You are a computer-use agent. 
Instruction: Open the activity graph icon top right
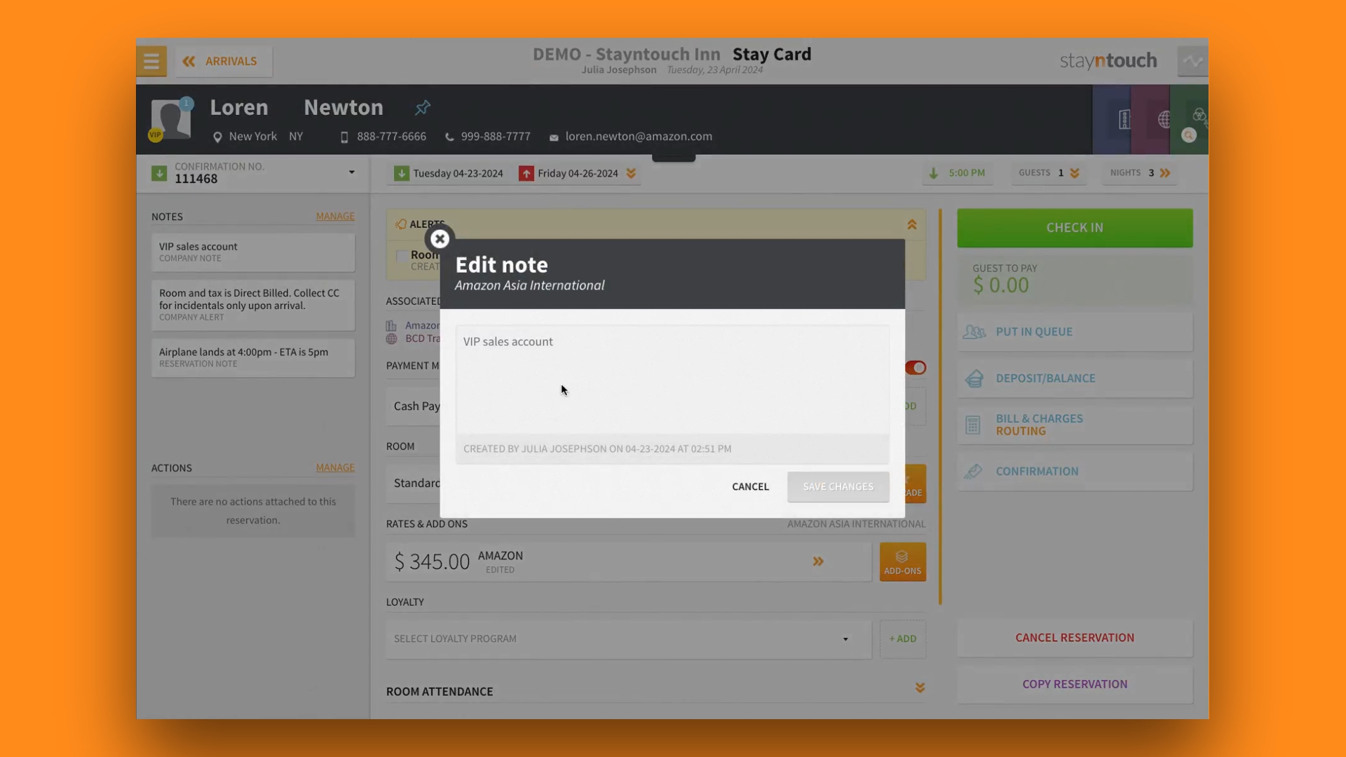[x=1192, y=62]
